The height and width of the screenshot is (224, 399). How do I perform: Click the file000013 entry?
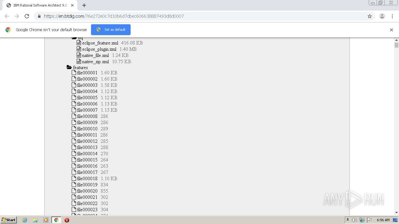pos(87,147)
